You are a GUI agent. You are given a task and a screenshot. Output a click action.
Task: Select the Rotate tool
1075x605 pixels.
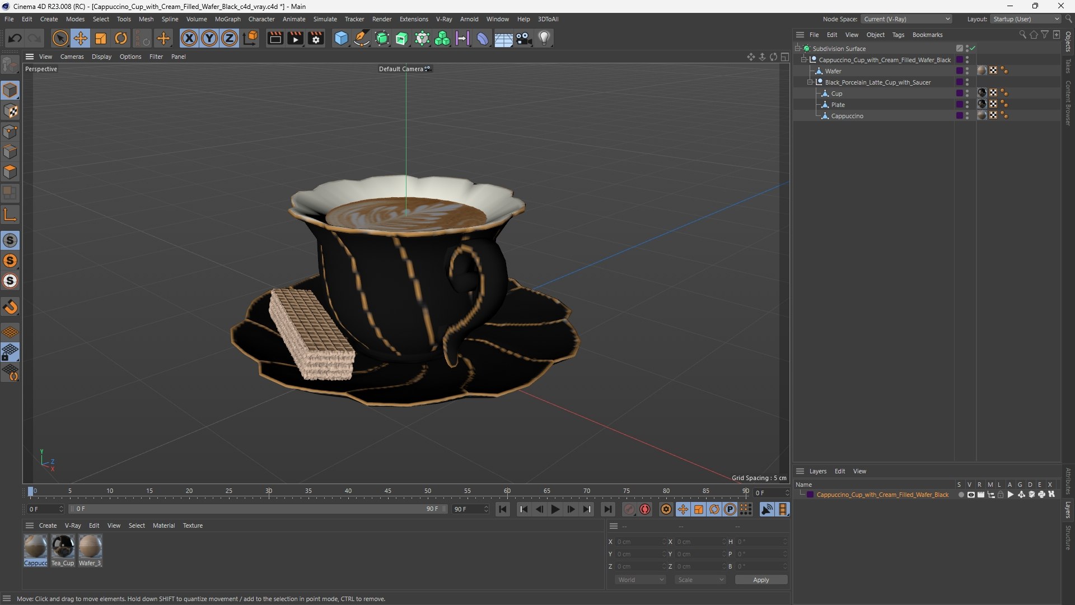tap(121, 38)
